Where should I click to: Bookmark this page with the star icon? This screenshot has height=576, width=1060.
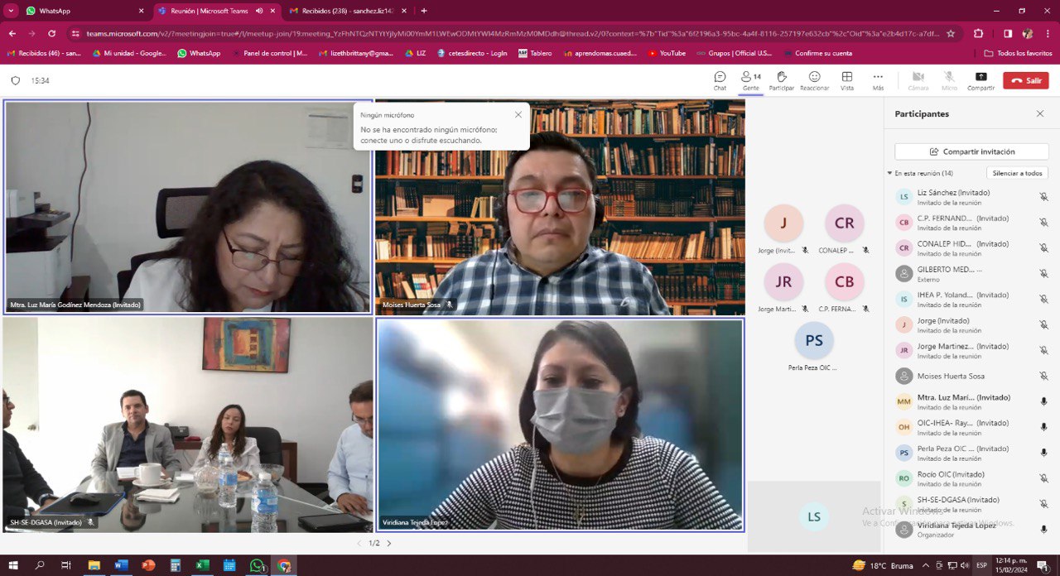(x=951, y=34)
